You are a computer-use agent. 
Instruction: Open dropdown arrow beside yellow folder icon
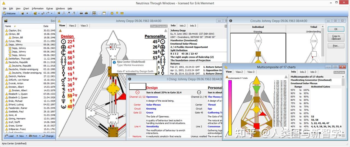(39, 13)
